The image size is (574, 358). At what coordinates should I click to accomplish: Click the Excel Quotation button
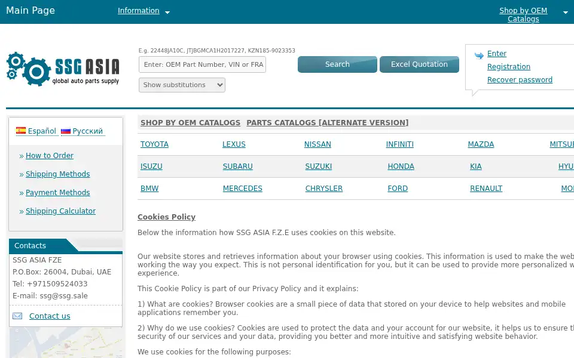(419, 64)
